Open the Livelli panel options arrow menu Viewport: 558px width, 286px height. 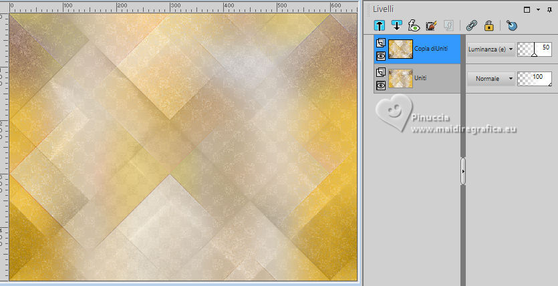(539, 10)
